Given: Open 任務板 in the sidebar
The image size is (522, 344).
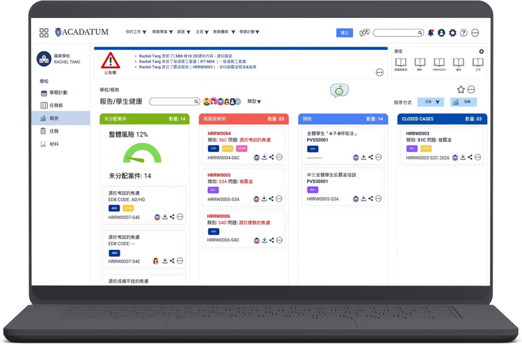Looking at the screenshot, I should (x=52, y=105).
